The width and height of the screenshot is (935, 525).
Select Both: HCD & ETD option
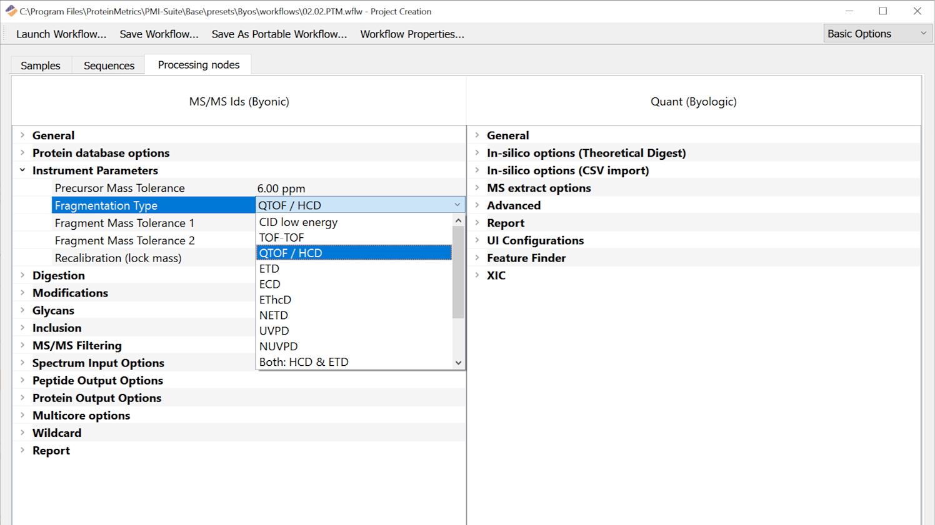[304, 362]
